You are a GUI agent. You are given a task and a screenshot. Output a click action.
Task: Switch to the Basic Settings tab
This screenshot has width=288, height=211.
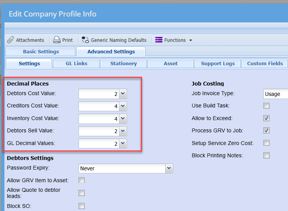(x=41, y=51)
